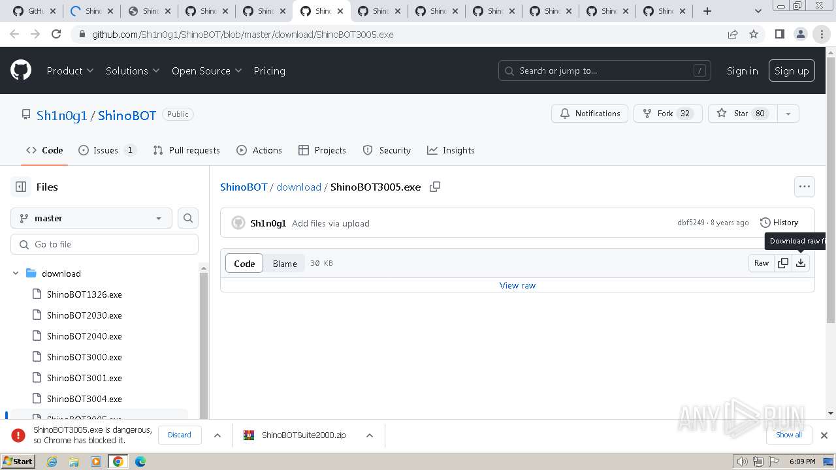Open the GitHub homepage logo
The width and height of the screenshot is (836, 470).
[x=21, y=70]
